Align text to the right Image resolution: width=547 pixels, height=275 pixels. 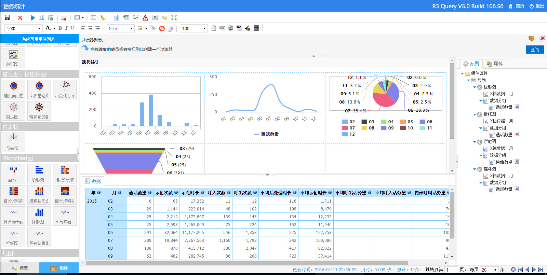point(97,28)
